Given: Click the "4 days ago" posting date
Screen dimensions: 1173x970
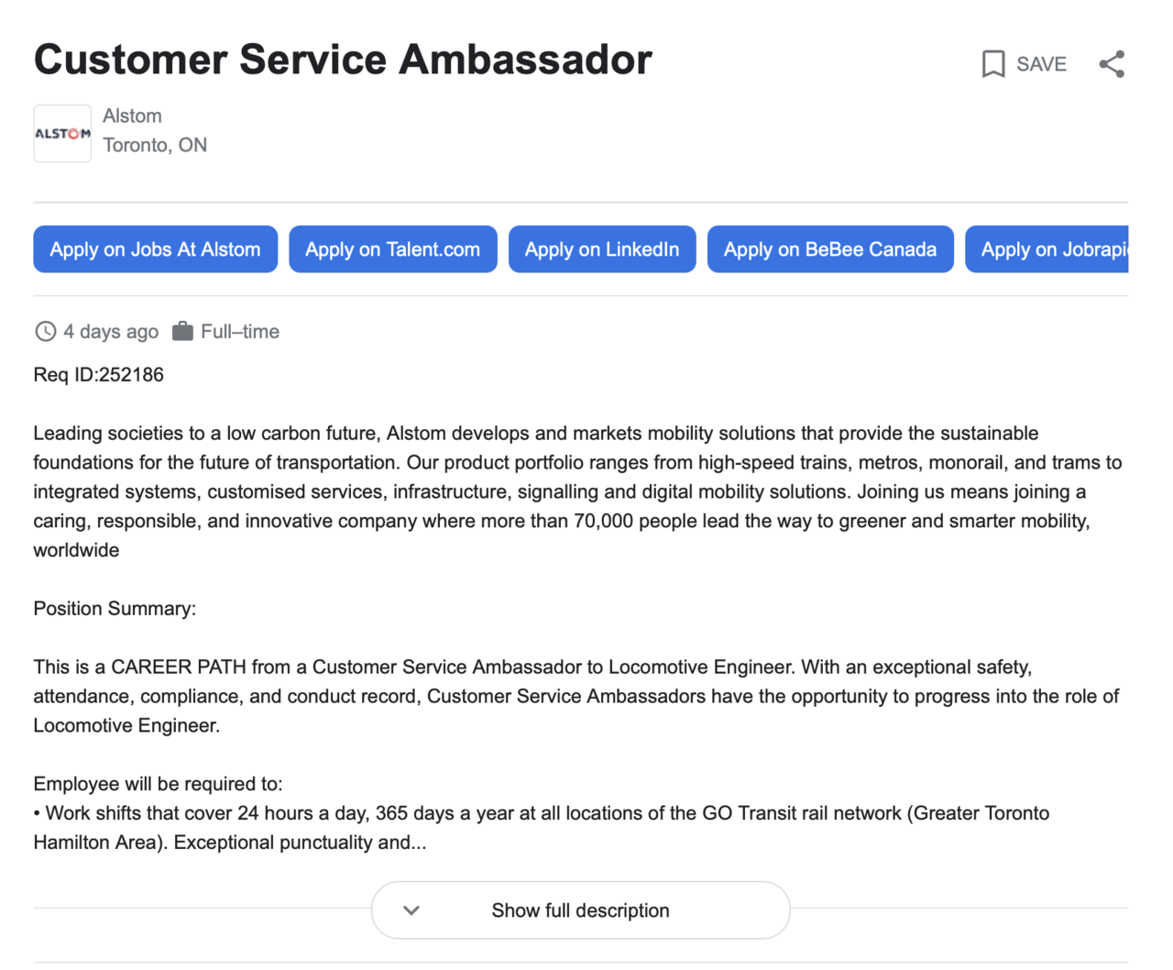Looking at the screenshot, I should 111,332.
